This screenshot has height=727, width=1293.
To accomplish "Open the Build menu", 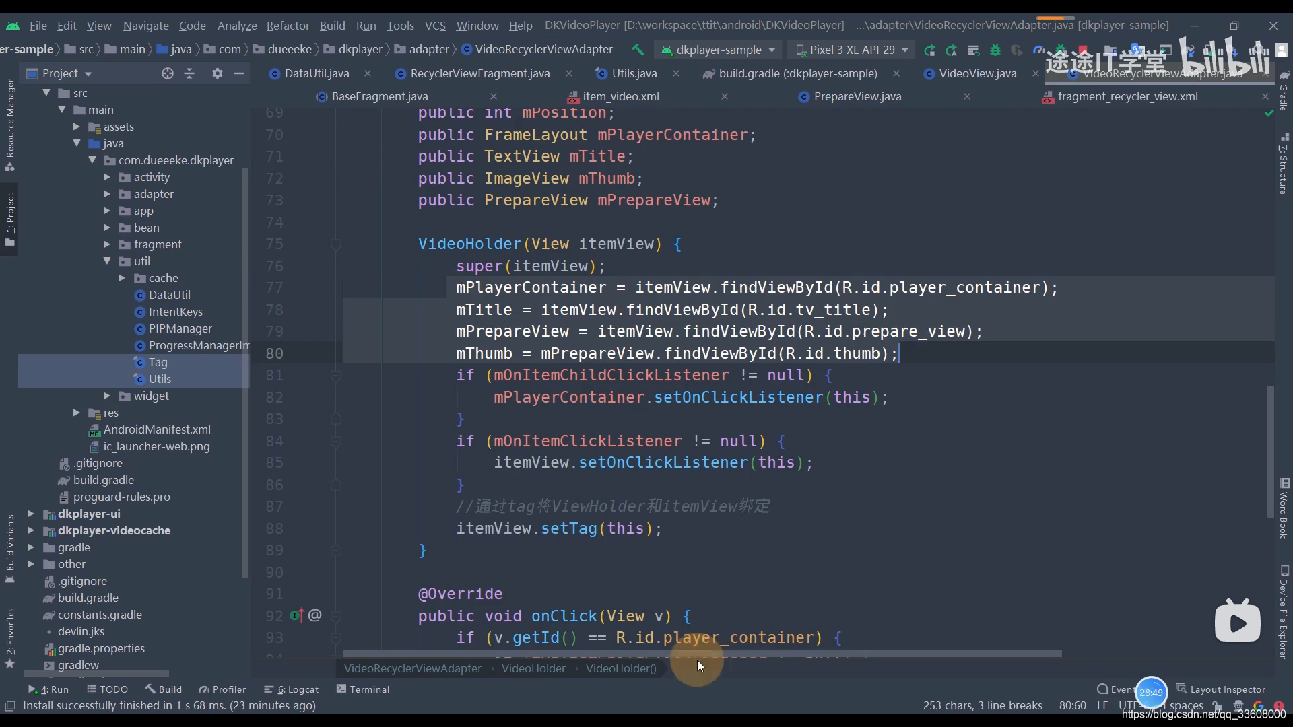I will pyautogui.click(x=332, y=25).
